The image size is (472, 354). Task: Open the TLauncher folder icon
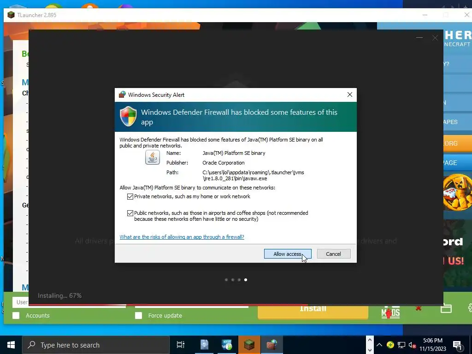click(x=446, y=308)
